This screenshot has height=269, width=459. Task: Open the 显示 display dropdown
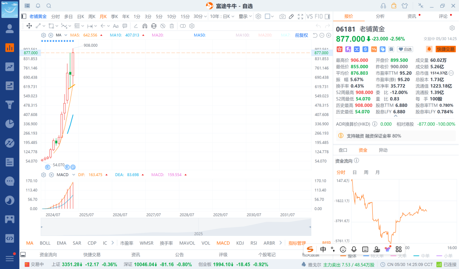(245, 17)
